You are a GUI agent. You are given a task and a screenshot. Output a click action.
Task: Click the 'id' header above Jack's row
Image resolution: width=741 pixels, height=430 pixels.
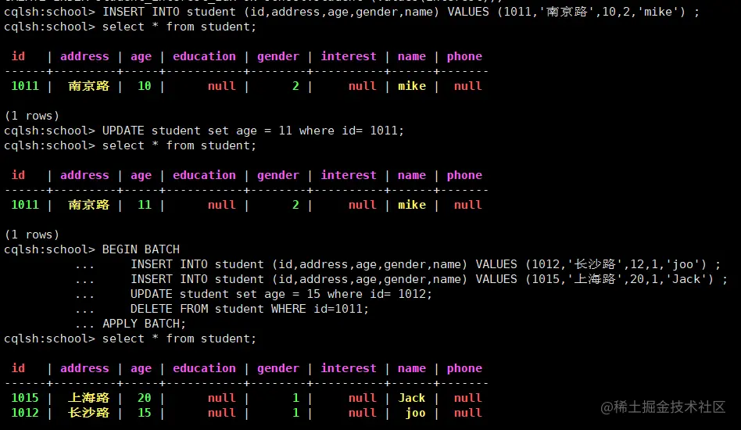click(x=18, y=368)
